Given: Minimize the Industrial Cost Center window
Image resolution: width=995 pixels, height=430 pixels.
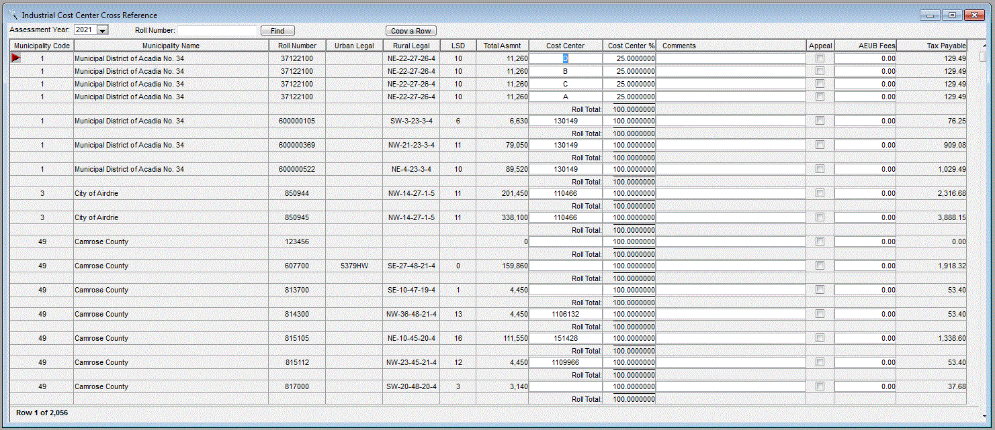Looking at the screenshot, I should [931, 15].
